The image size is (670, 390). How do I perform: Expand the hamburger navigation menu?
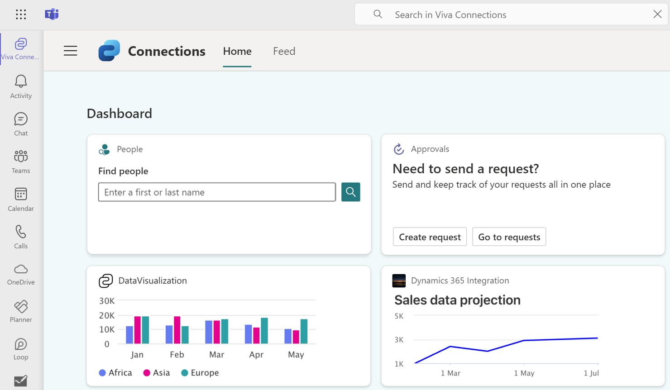pyautogui.click(x=70, y=51)
